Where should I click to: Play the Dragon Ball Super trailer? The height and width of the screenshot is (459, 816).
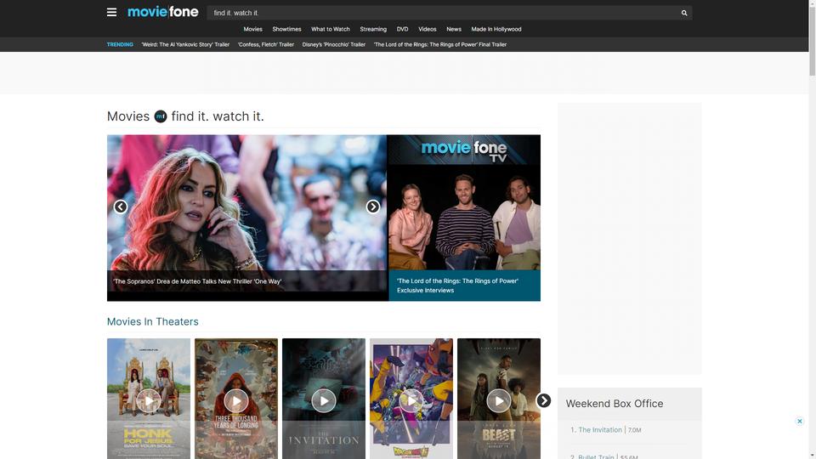411,400
